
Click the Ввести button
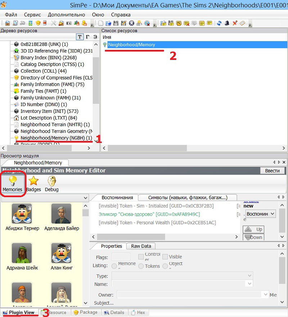pos(272,171)
